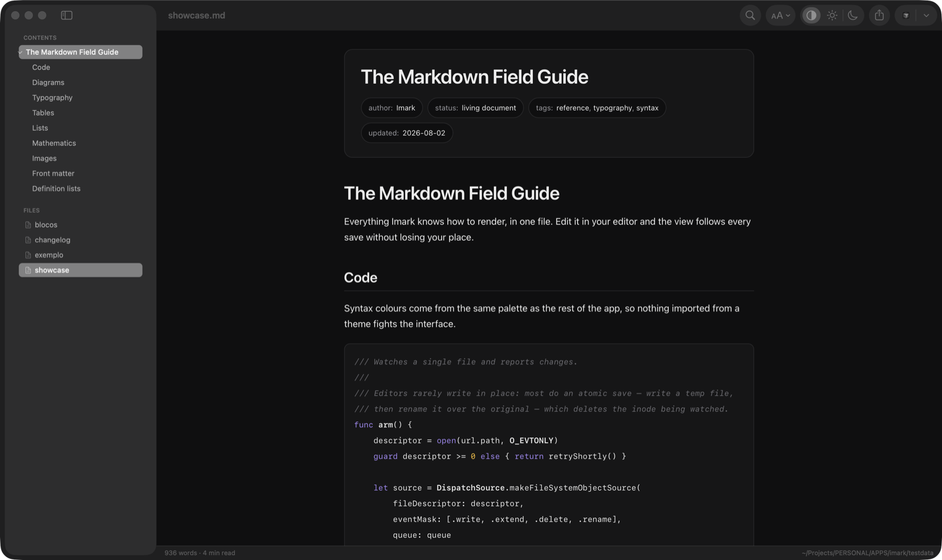
Task: Click the CONTENTS sidebar section header
Action: point(40,38)
